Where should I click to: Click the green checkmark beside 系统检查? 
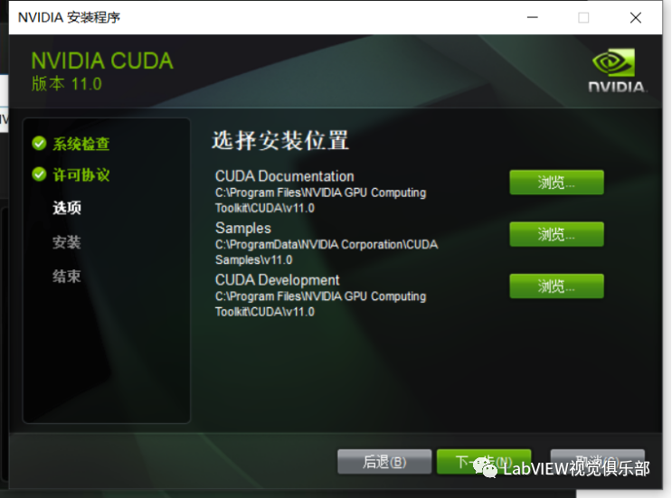[39, 144]
